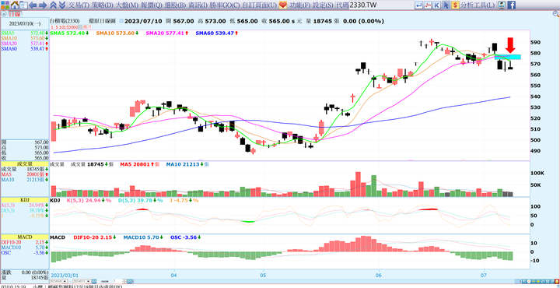Open favorites with the heart icon
This screenshot has width=560, height=288.
point(283,5)
